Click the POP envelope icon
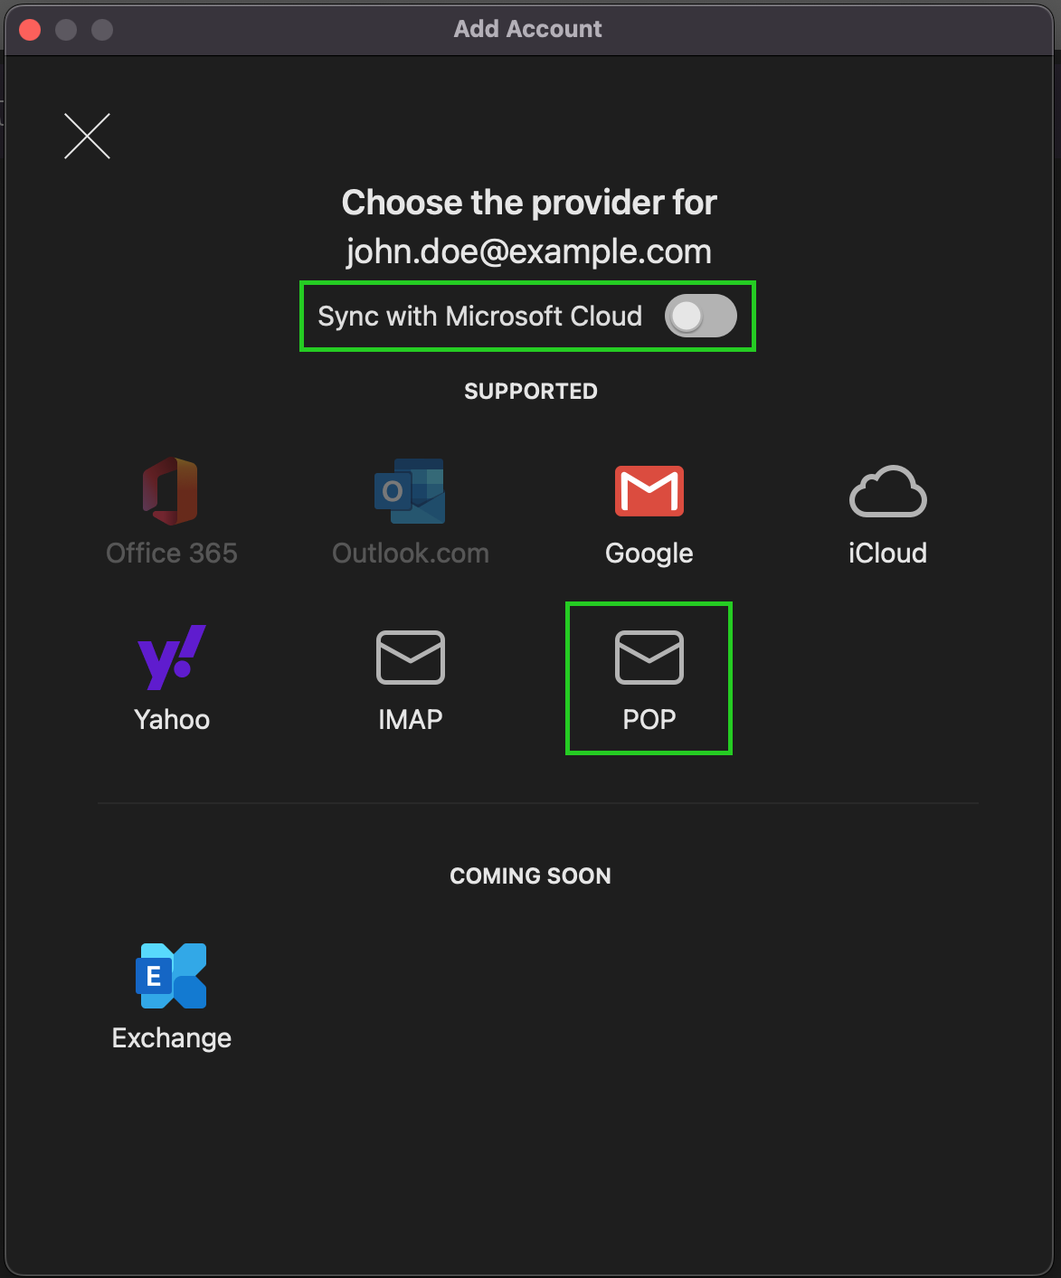The height and width of the screenshot is (1278, 1061). coord(649,658)
